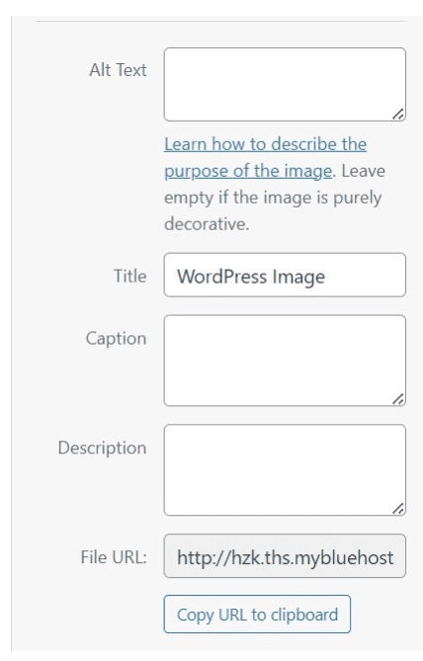Click the http://hzk.ths.mybluehost URL text
The height and width of the screenshot is (661, 423).
(285, 557)
